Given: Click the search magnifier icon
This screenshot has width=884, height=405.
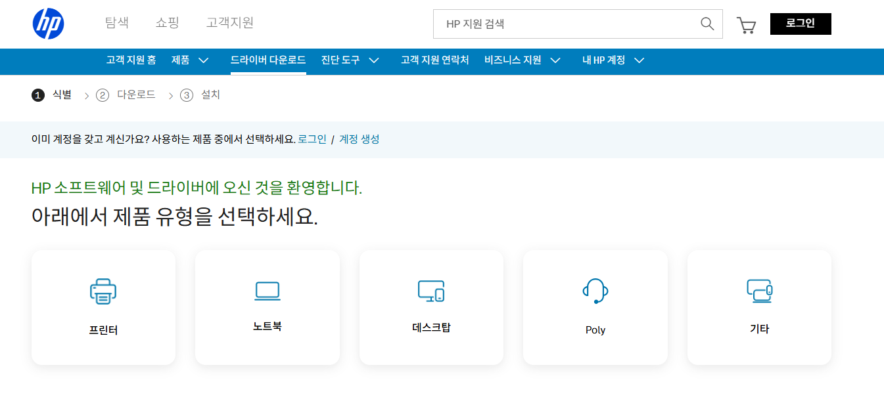Looking at the screenshot, I should click(707, 24).
